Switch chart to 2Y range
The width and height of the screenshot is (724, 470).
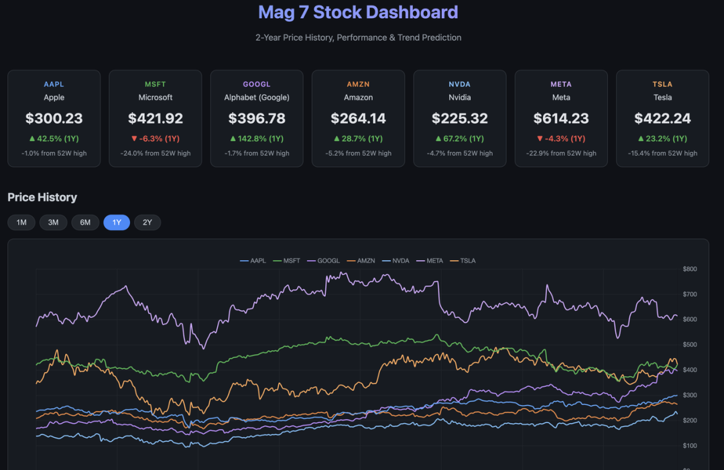click(x=147, y=223)
